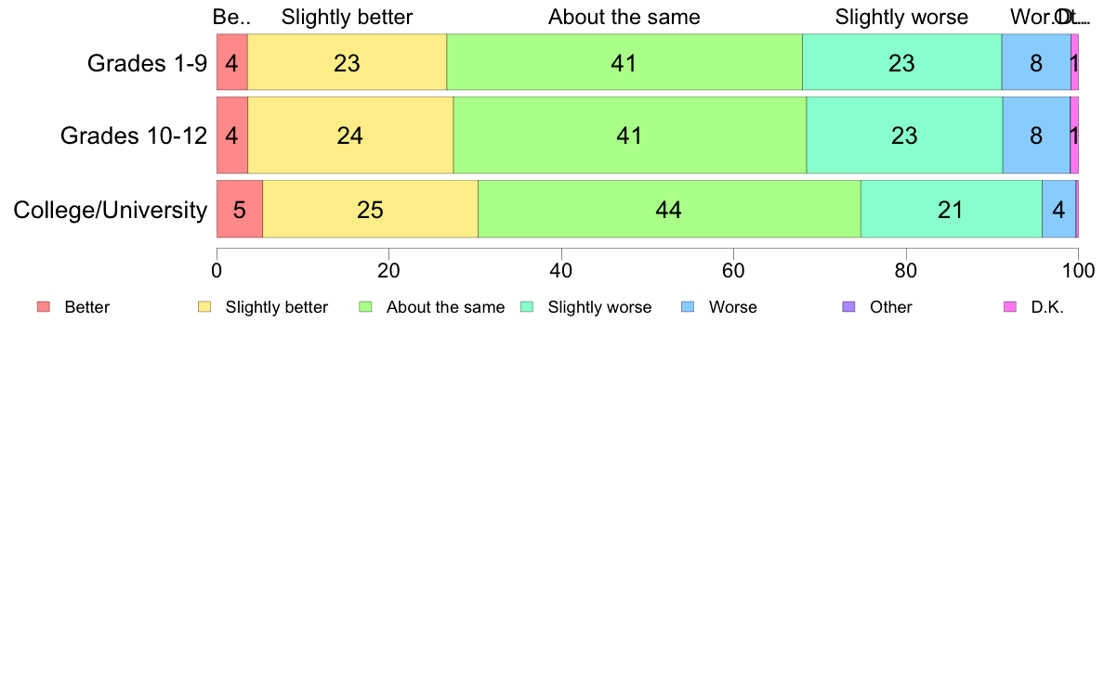Click the Slightly worse column header
The image size is (1104, 683).
coord(902,17)
